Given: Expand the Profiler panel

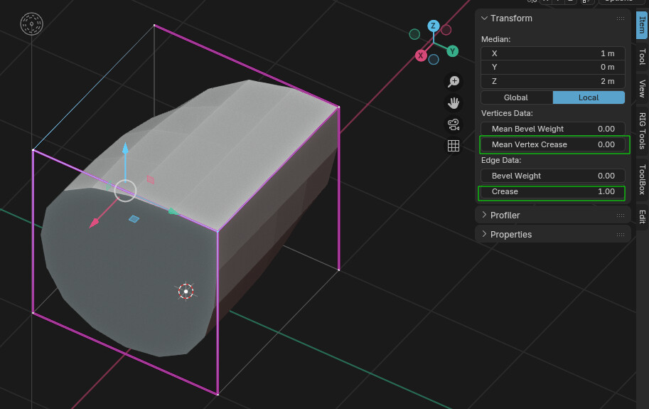Looking at the screenshot, I should pos(484,216).
